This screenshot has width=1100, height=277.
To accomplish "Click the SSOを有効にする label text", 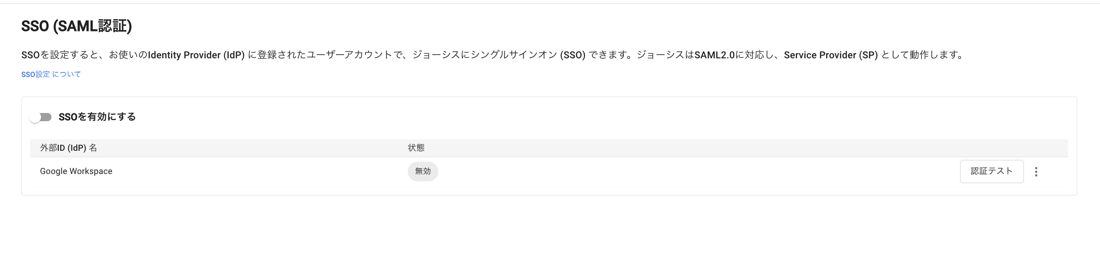I will coord(97,117).
